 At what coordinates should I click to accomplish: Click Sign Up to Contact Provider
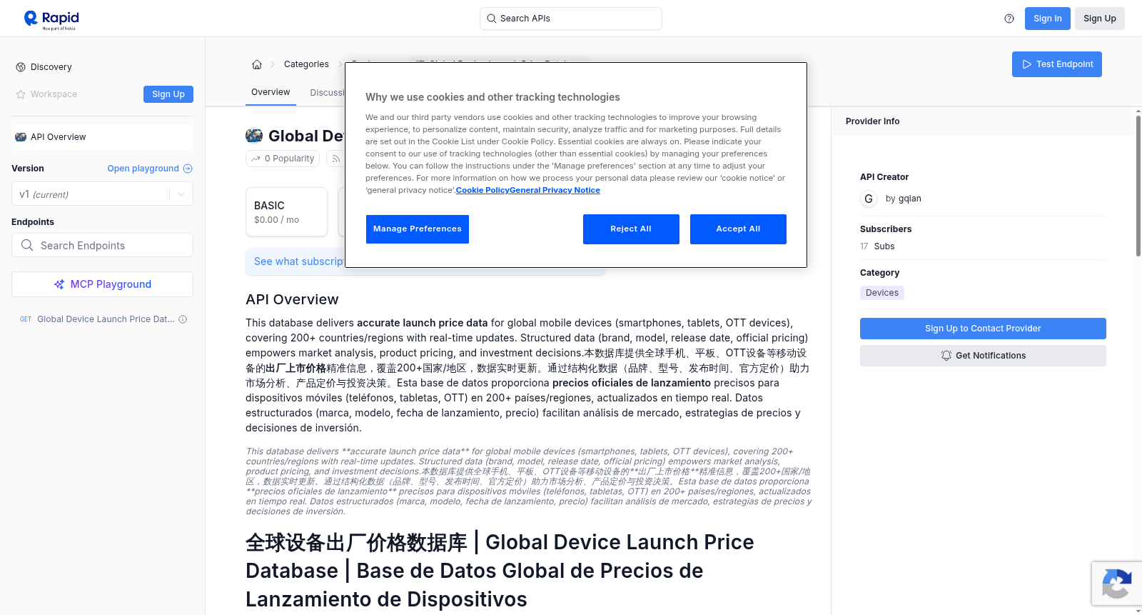pyautogui.click(x=983, y=329)
